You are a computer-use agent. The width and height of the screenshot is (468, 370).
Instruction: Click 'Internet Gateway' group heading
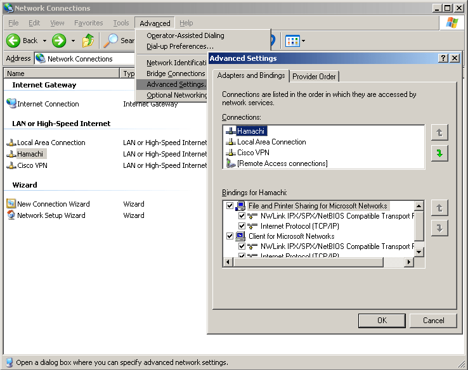[44, 85]
